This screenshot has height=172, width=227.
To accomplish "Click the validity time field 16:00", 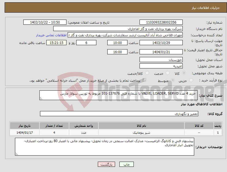I will (x=117, y=52).
